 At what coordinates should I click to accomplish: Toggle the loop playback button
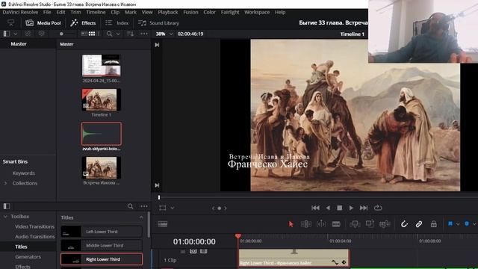(x=378, y=208)
